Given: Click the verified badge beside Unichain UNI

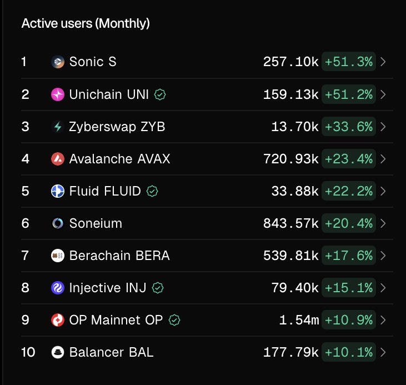Looking at the screenshot, I should tap(160, 94).
